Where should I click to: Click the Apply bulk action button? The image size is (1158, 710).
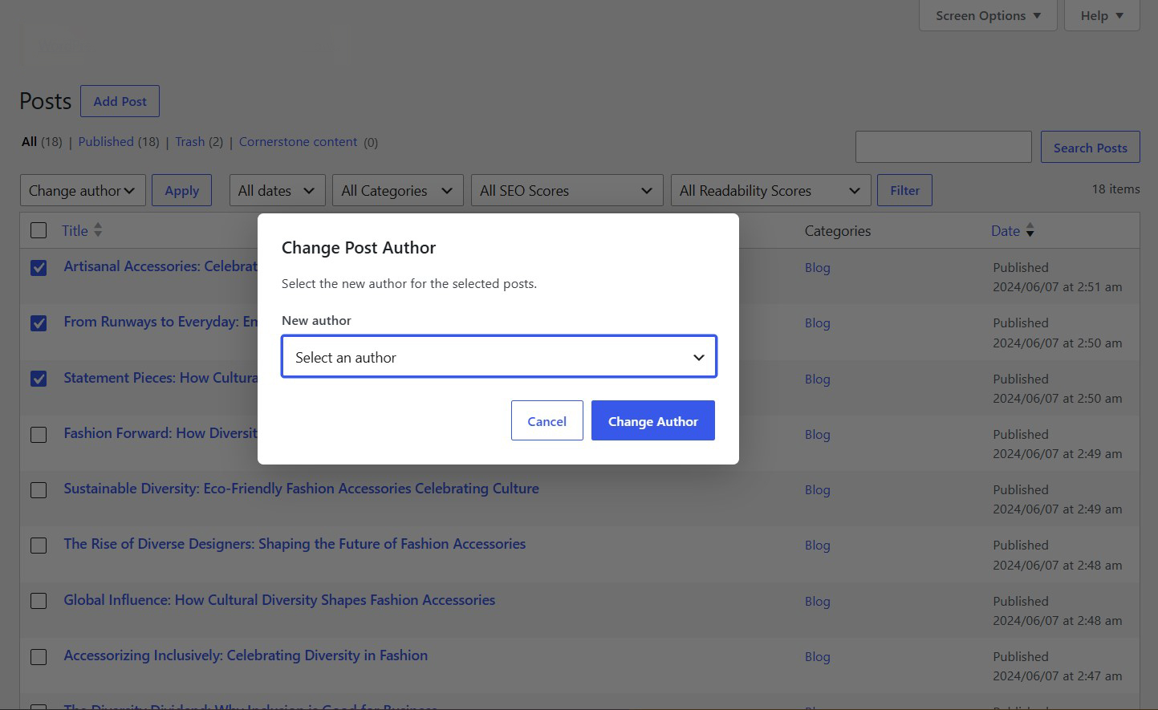pyautogui.click(x=181, y=190)
